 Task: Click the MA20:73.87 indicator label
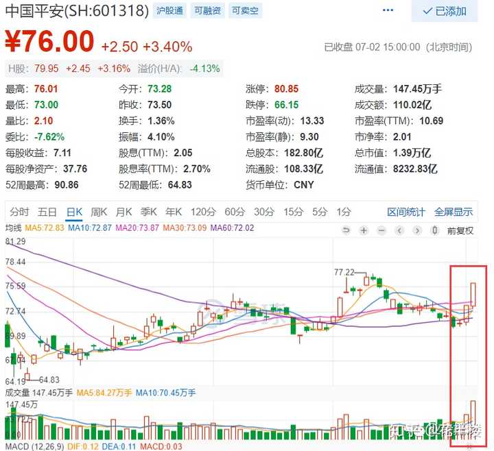click(x=137, y=228)
